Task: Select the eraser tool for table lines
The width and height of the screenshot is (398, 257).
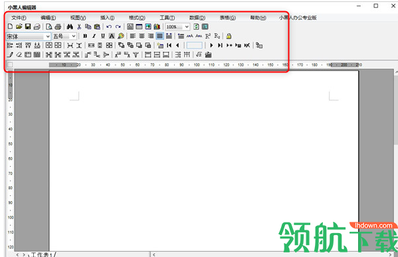Action: pyautogui.click(x=19, y=54)
